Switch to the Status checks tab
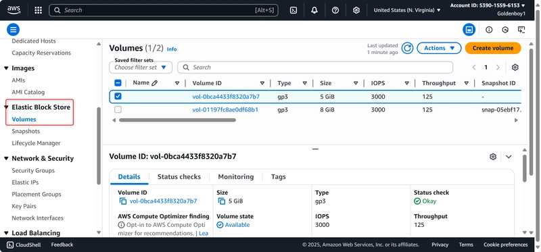The image size is (541, 252). [179, 177]
